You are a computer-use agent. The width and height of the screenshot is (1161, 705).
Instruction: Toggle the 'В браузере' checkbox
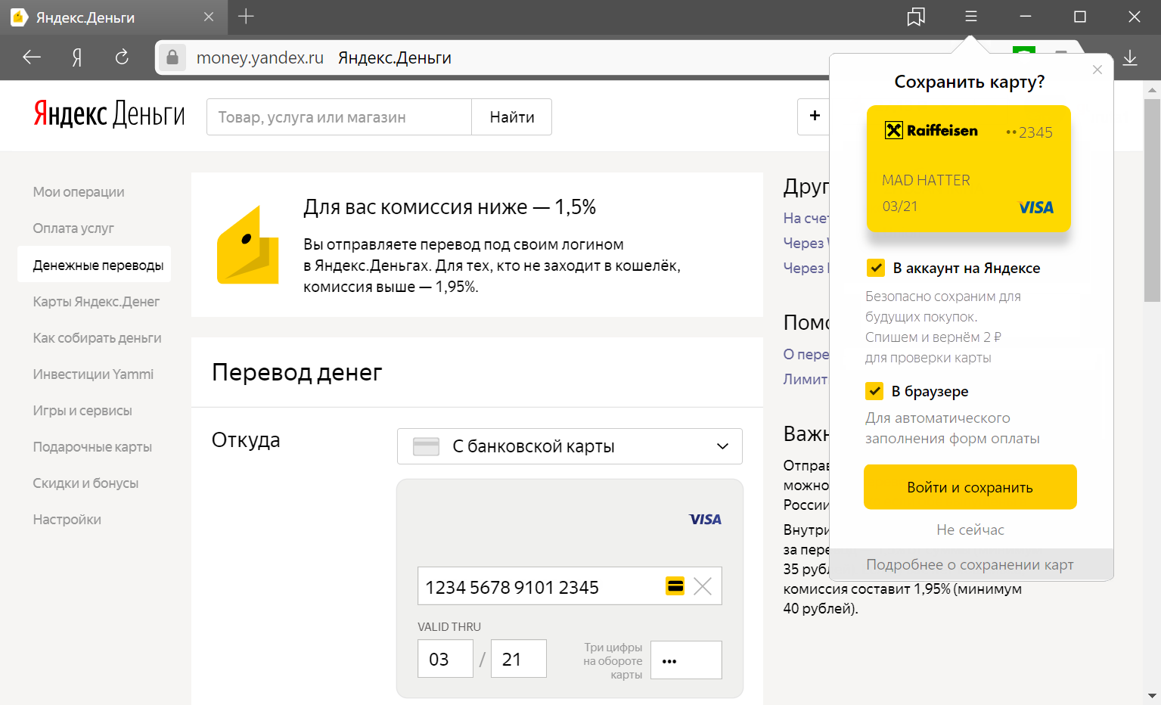[875, 391]
